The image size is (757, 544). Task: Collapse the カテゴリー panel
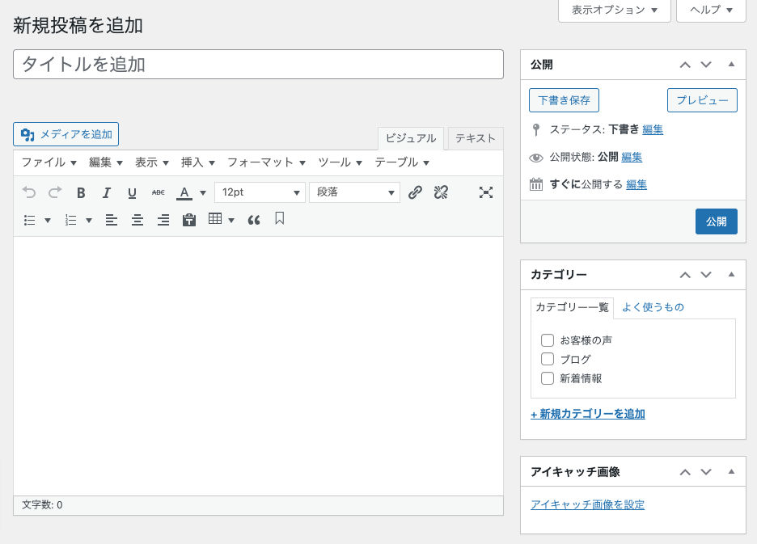(x=731, y=275)
